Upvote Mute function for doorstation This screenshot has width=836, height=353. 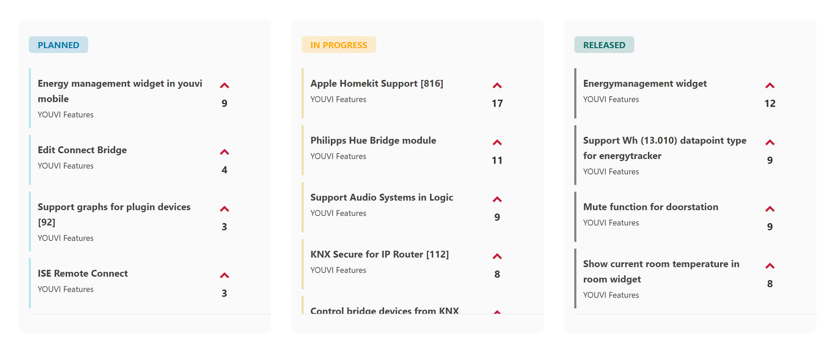[769, 209]
